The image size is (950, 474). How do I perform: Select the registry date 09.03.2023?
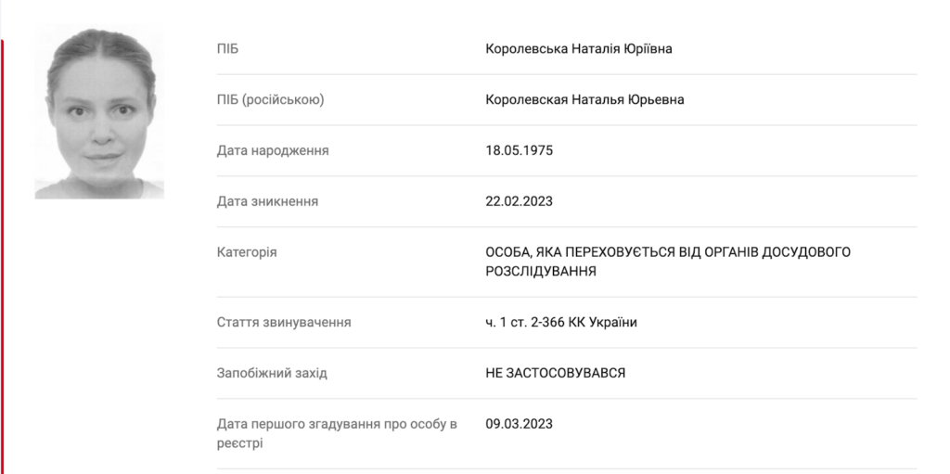(x=519, y=424)
